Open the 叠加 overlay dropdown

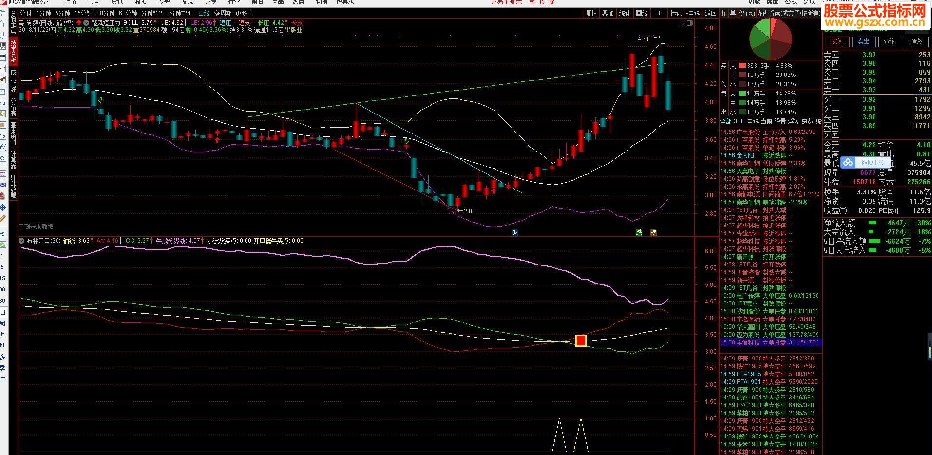coord(608,13)
